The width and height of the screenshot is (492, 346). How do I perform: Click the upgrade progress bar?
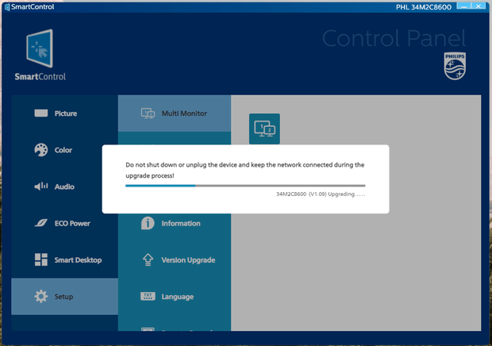click(x=245, y=186)
